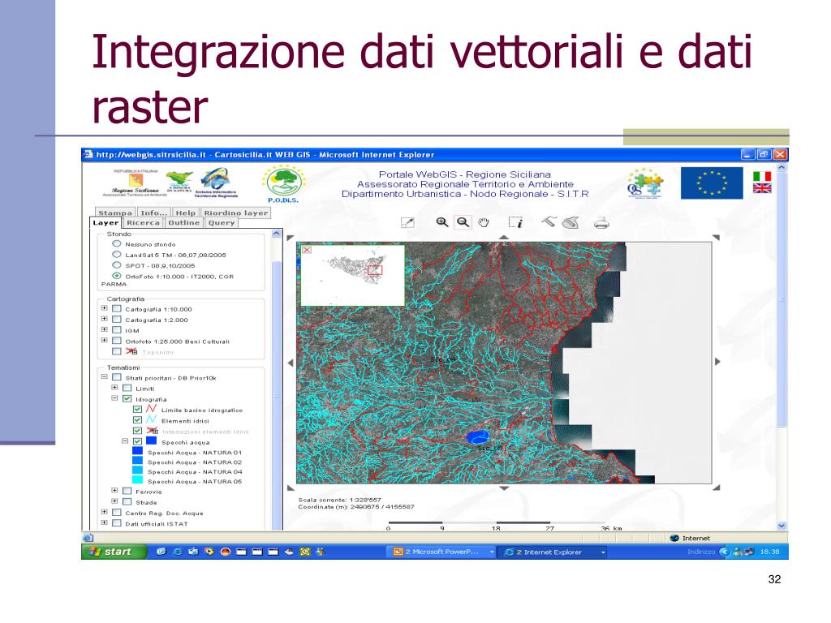
Task: Pan map west with left arrow
Action: [x=291, y=363]
